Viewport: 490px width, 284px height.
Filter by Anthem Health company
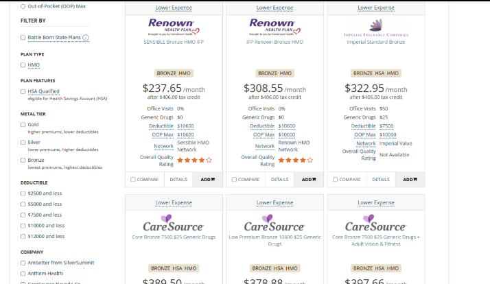click(x=23, y=274)
